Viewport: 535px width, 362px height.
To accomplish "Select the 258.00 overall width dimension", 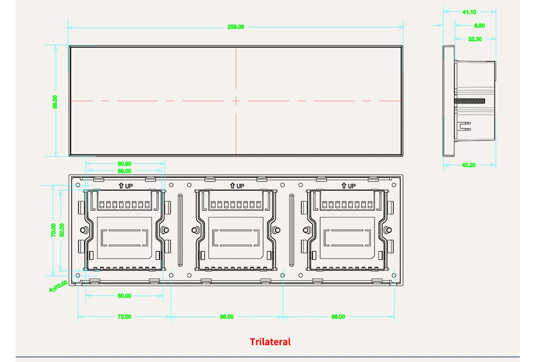I will (x=236, y=27).
